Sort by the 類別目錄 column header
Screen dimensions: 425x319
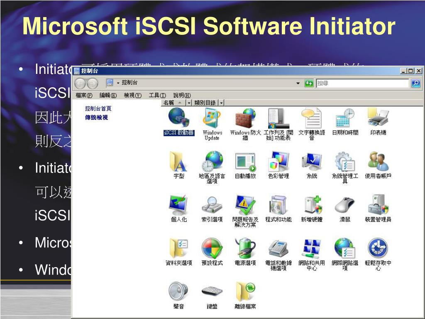click(205, 103)
